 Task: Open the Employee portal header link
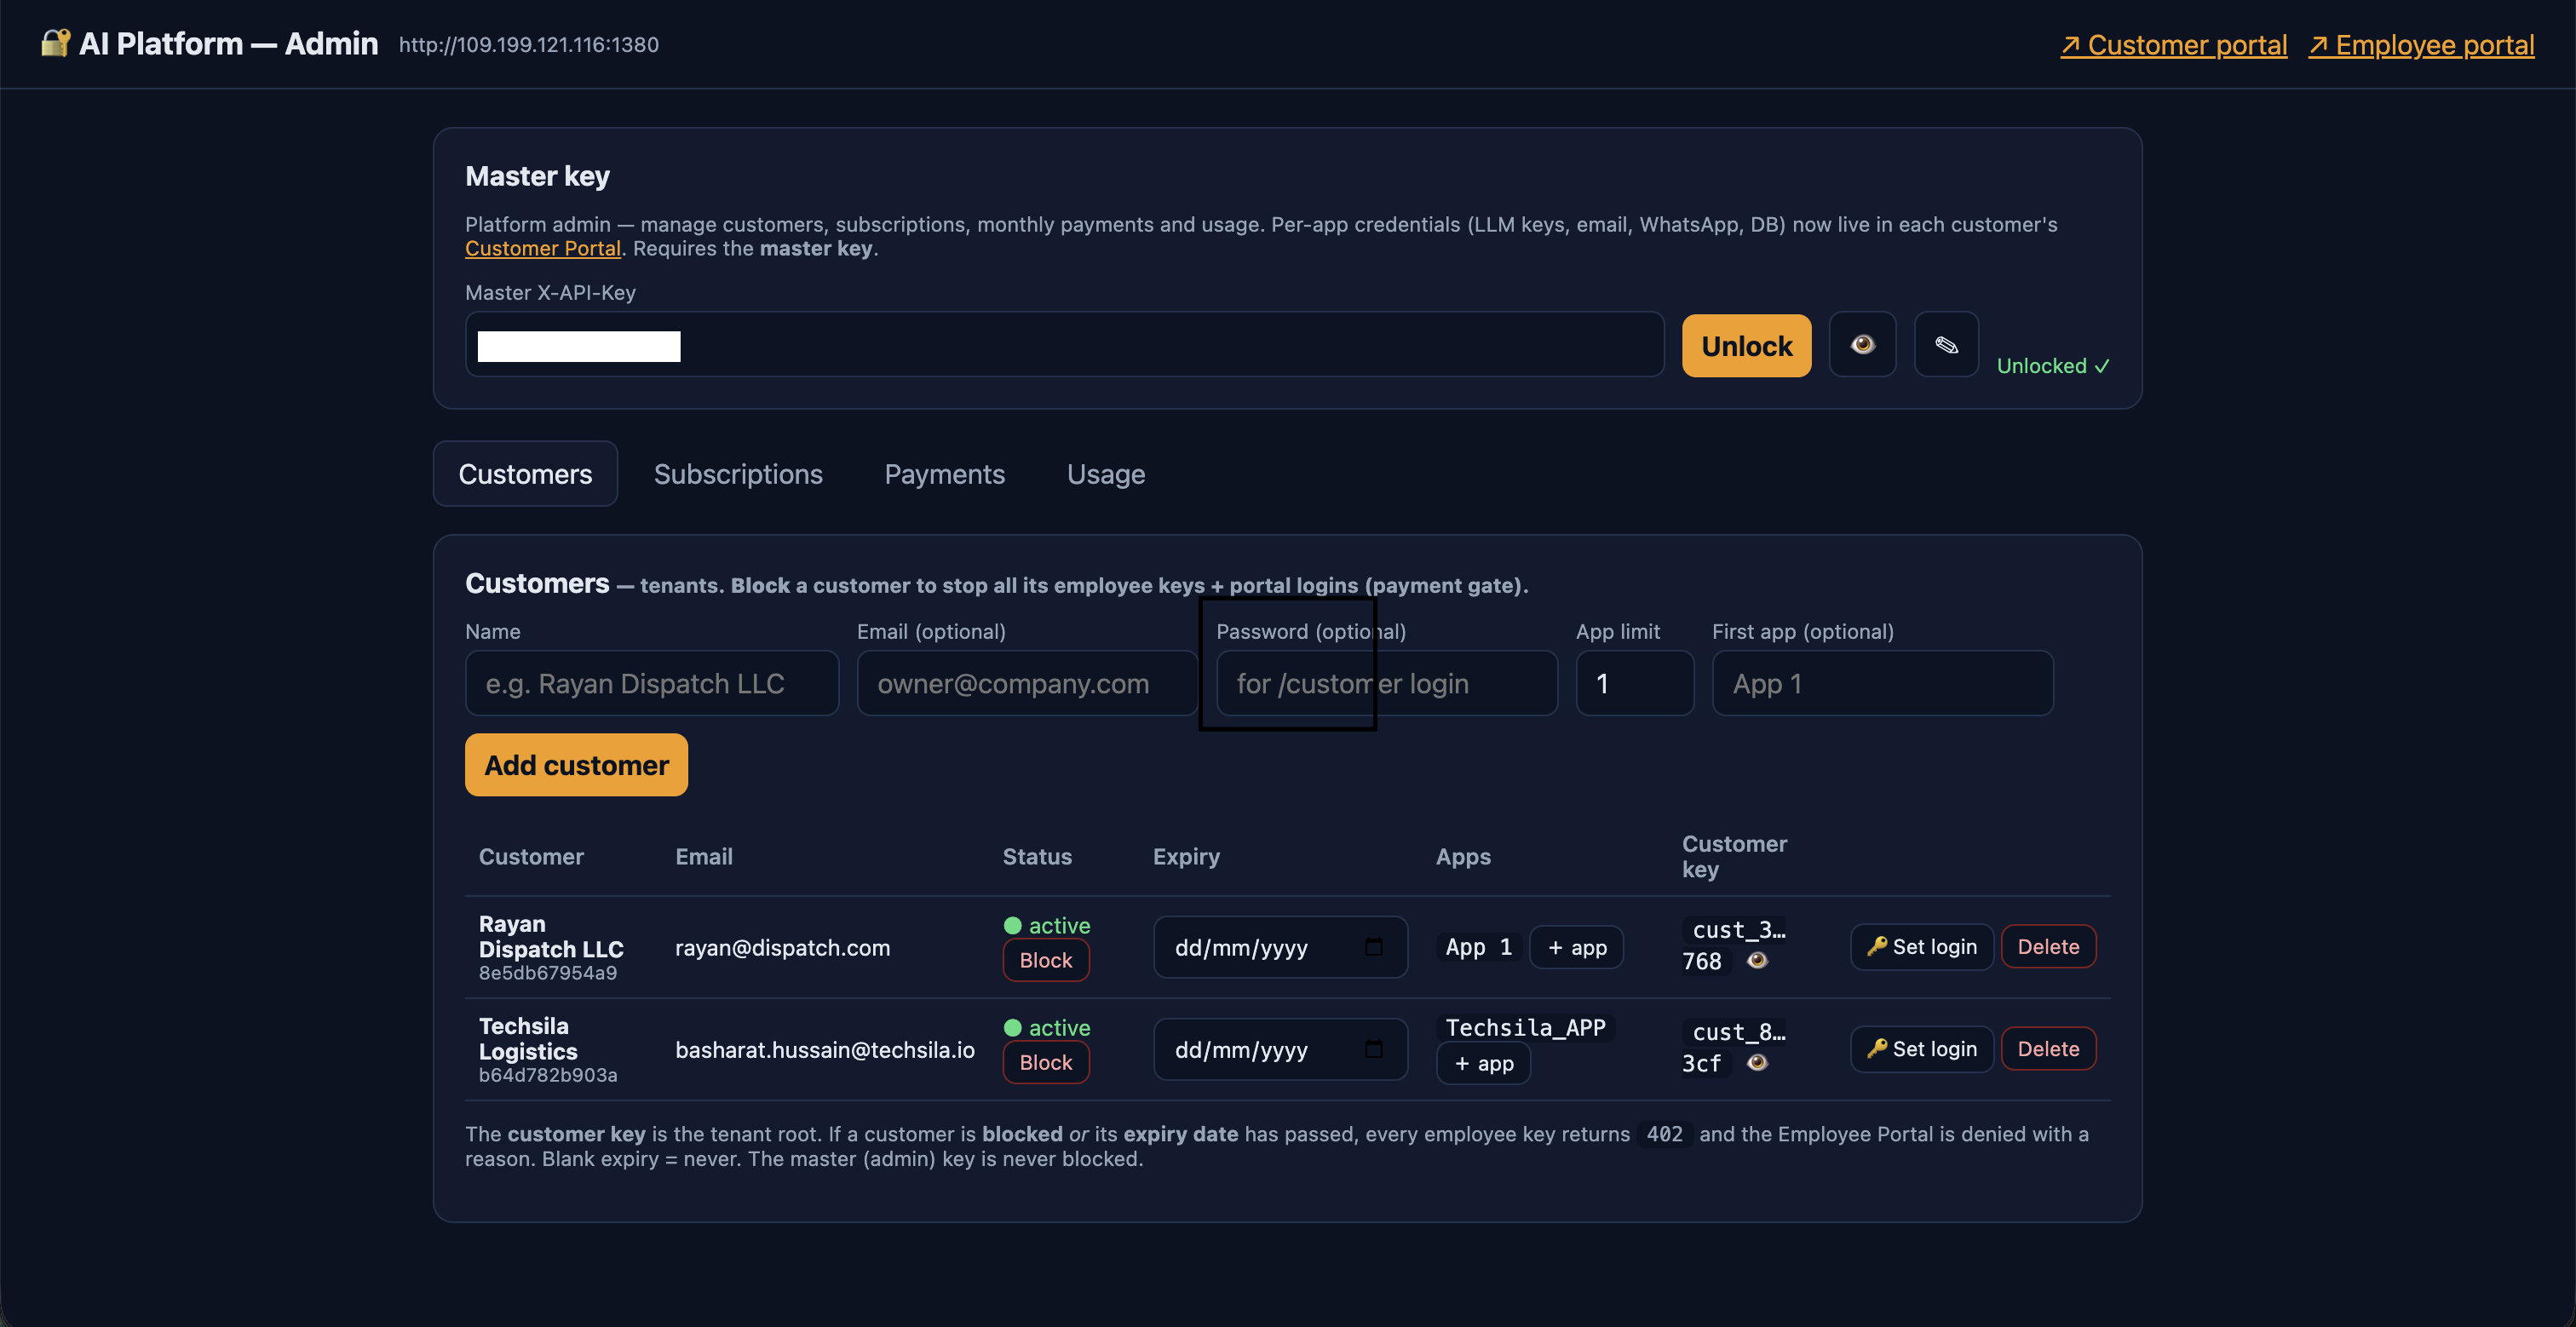pyautogui.click(x=2421, y=45)
